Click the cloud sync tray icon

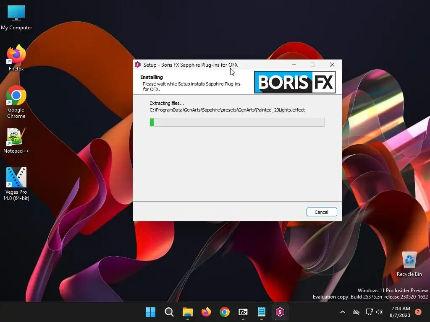(356, 312)
